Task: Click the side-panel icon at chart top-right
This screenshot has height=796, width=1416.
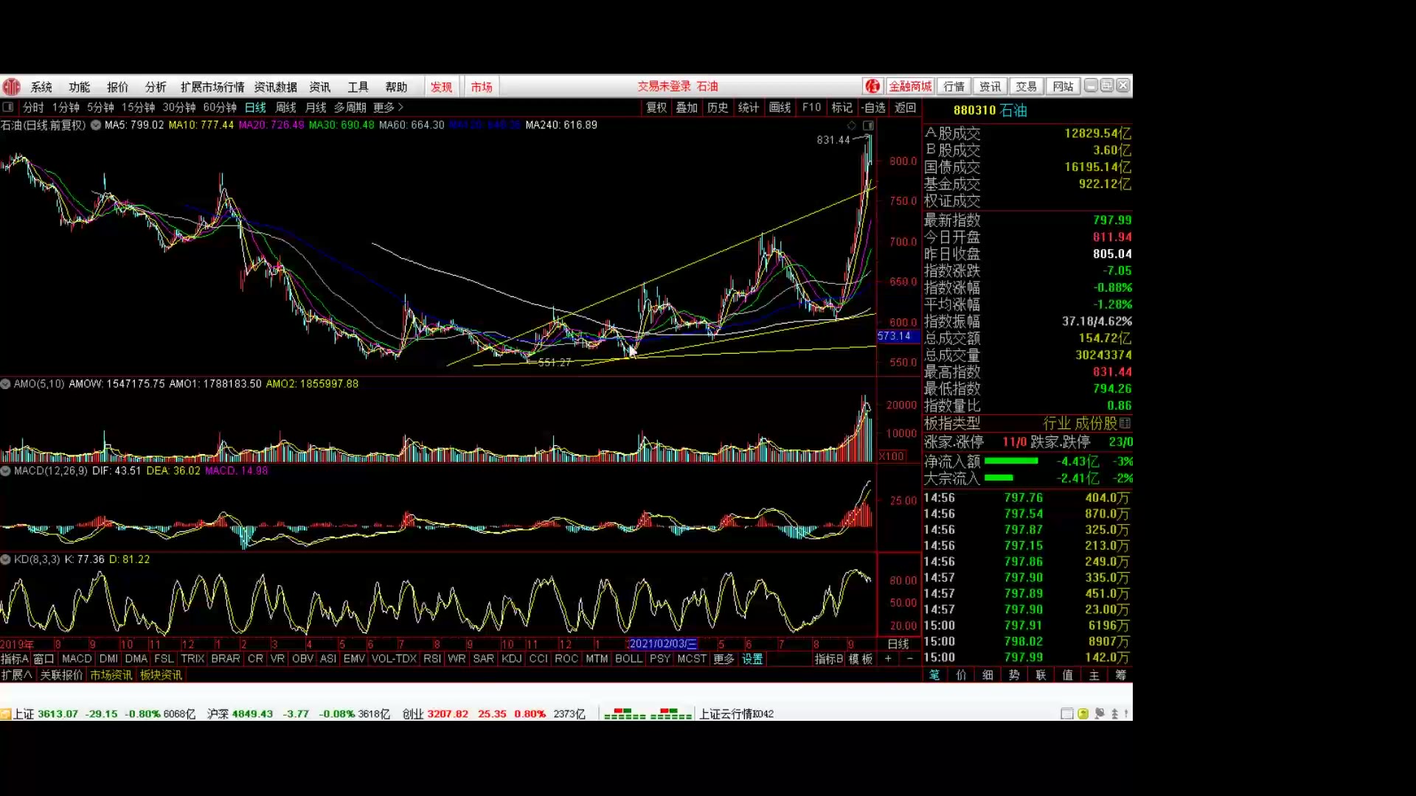Action: pyautogui.click(x=868, y=126)
